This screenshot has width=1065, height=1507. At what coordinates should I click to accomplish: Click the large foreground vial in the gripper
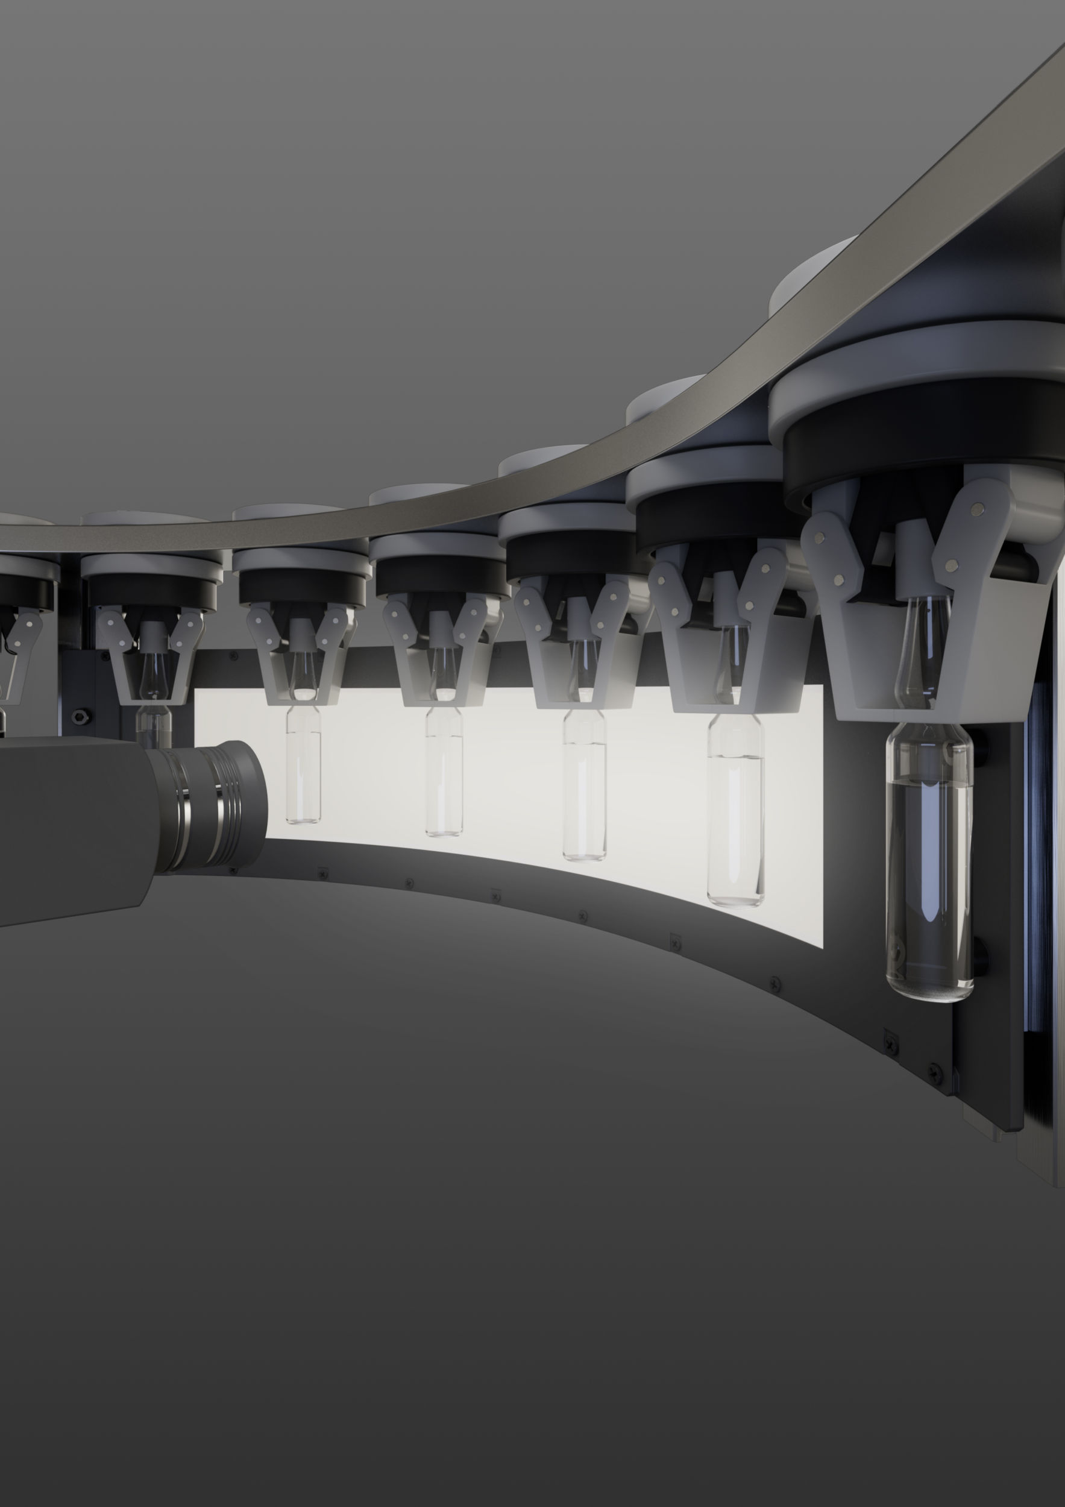coord(929,873)
